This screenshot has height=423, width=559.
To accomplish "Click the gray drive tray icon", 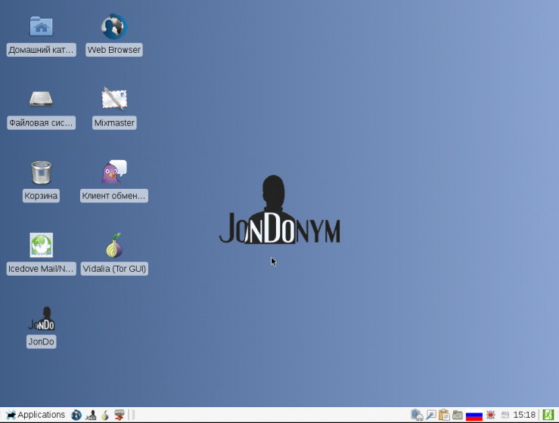I will [505, 415].
